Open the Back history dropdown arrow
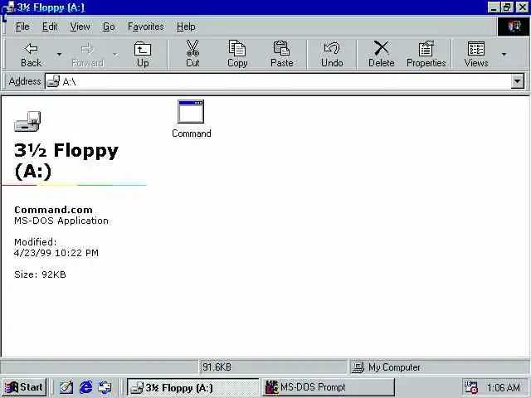Image resolution: width=531 pixels, height=398 pixels. point(59,54)
